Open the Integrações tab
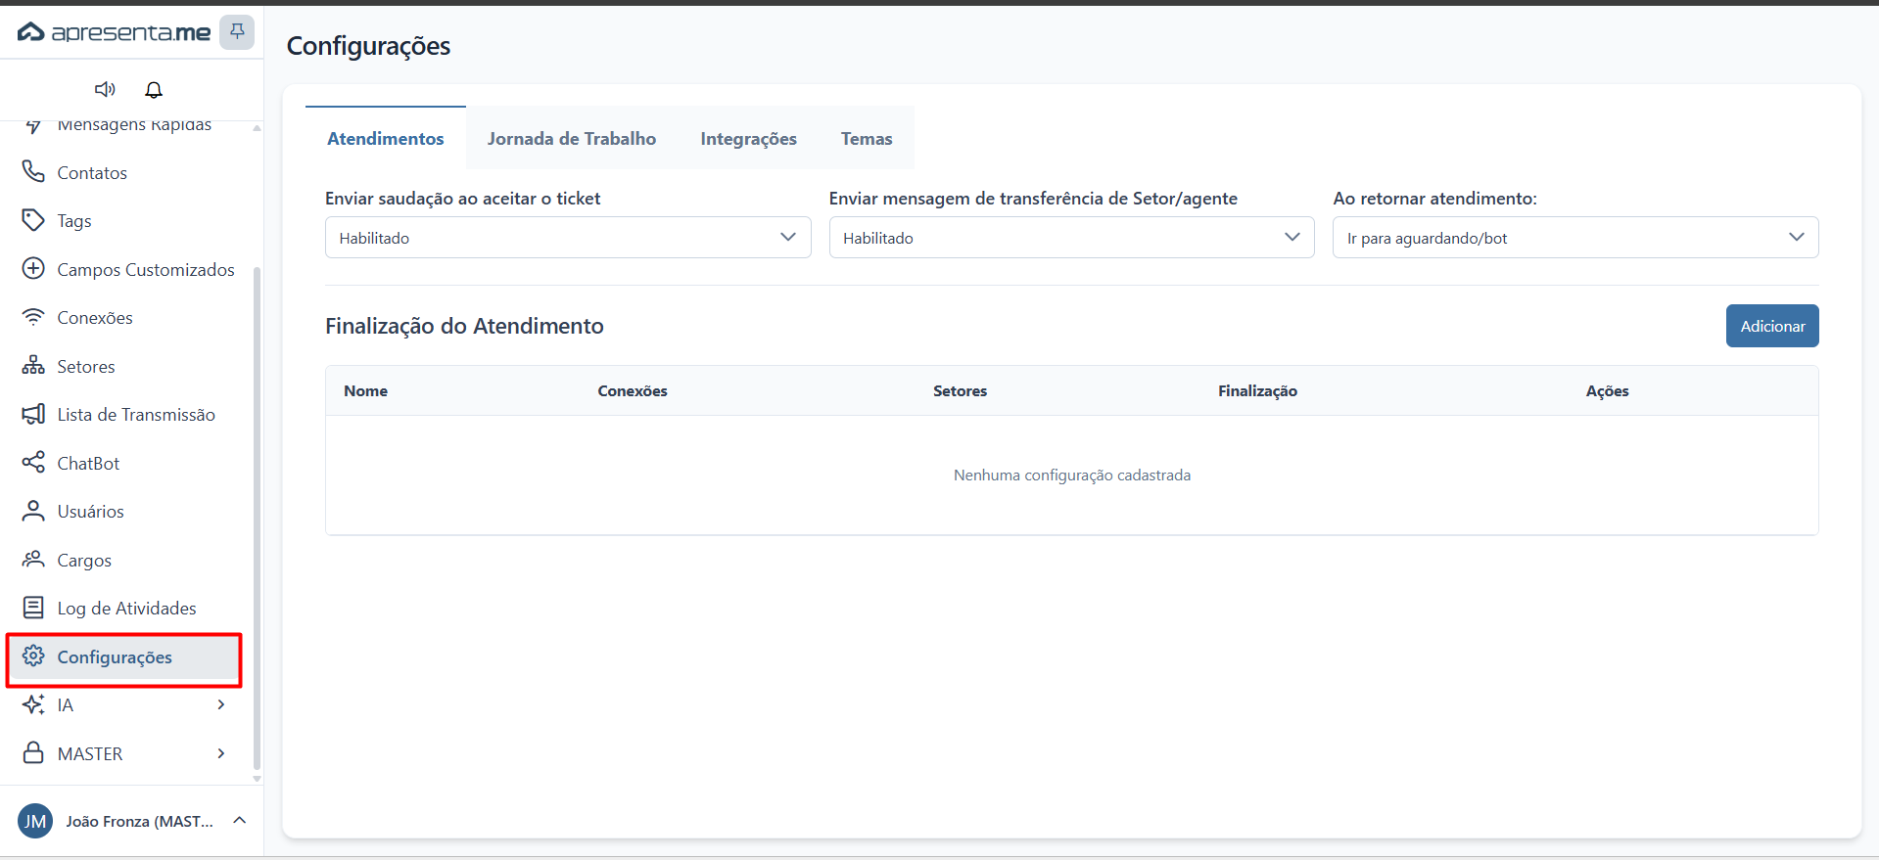Viewport: 1879px width, 860px height. pyautogui.click(x=748, y=138)
